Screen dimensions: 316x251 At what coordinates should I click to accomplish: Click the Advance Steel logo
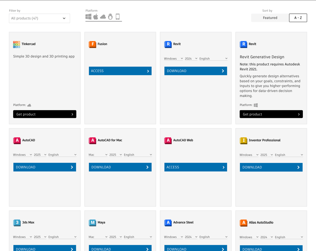pyautogui.click(x=168, y=223)
